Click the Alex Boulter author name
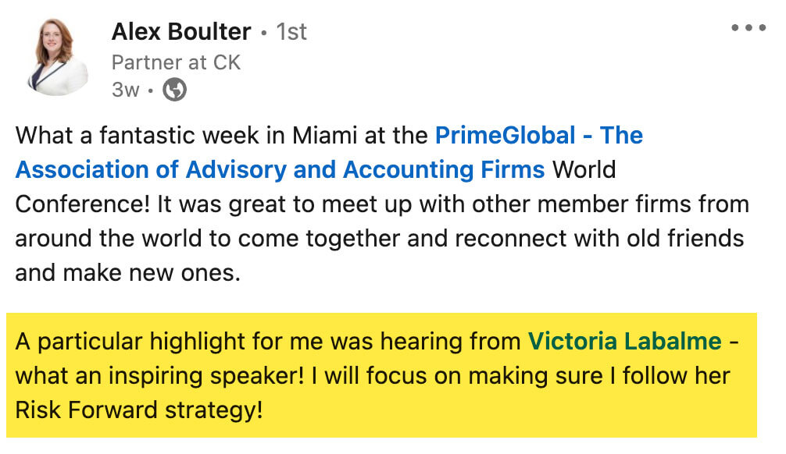 coord(181,32)
